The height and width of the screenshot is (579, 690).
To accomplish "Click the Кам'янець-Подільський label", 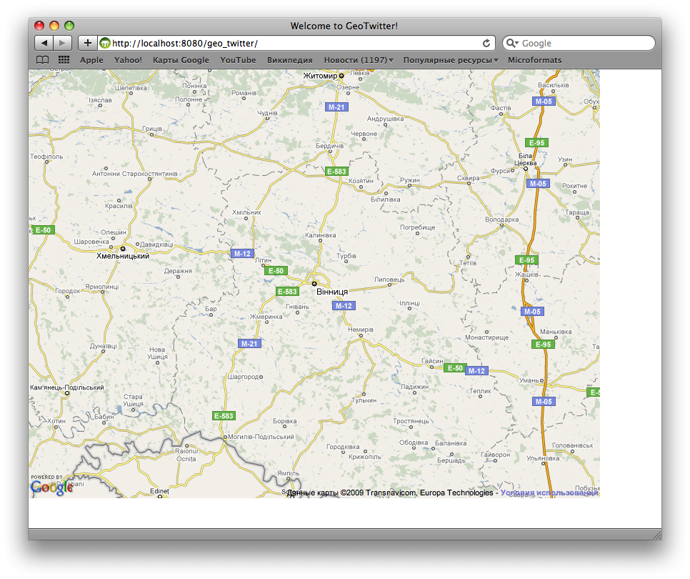I will click(x=67, y=387).
